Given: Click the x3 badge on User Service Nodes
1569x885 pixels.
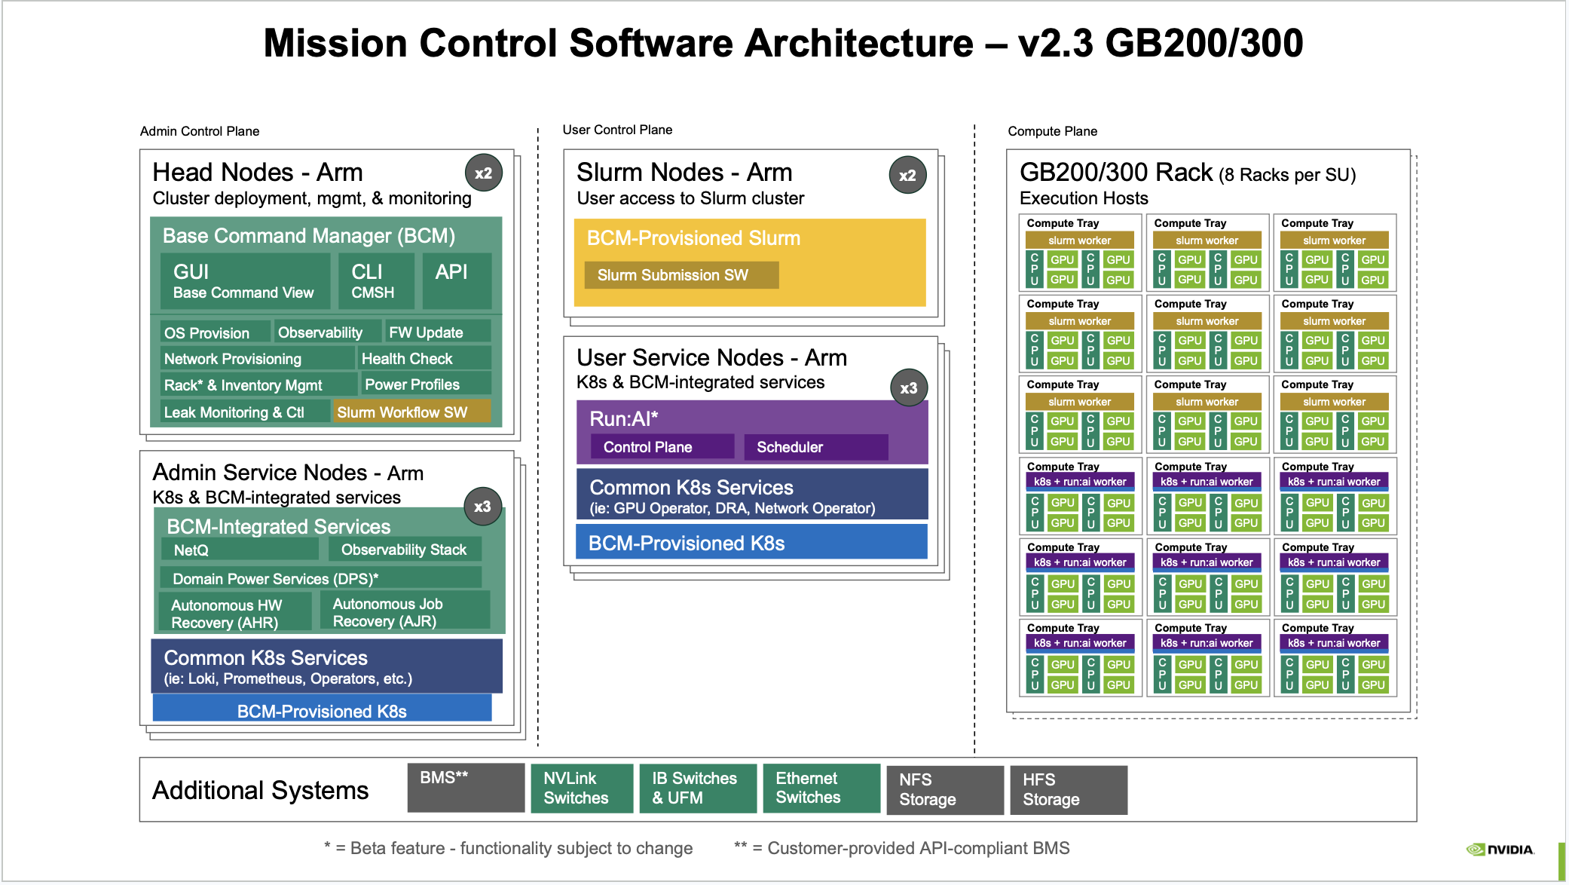Looking at the screenshot, I should click(x=909, y=387).
